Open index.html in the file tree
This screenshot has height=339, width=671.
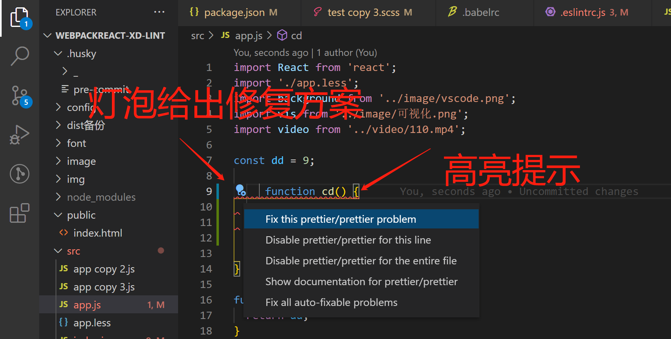[x=98, y=233]
